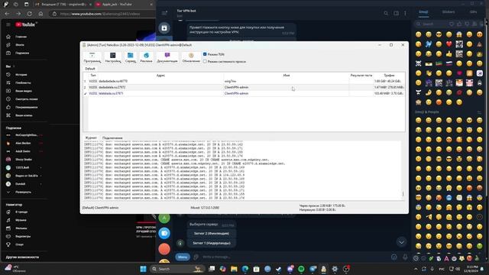Switch to Stickers tab in emoji panel
489x275 pixels.
click(x=449, y=12)
